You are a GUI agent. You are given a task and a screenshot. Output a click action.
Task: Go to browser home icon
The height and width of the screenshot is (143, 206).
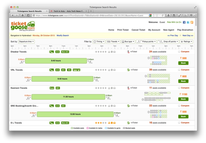click(x=23, y=15)
